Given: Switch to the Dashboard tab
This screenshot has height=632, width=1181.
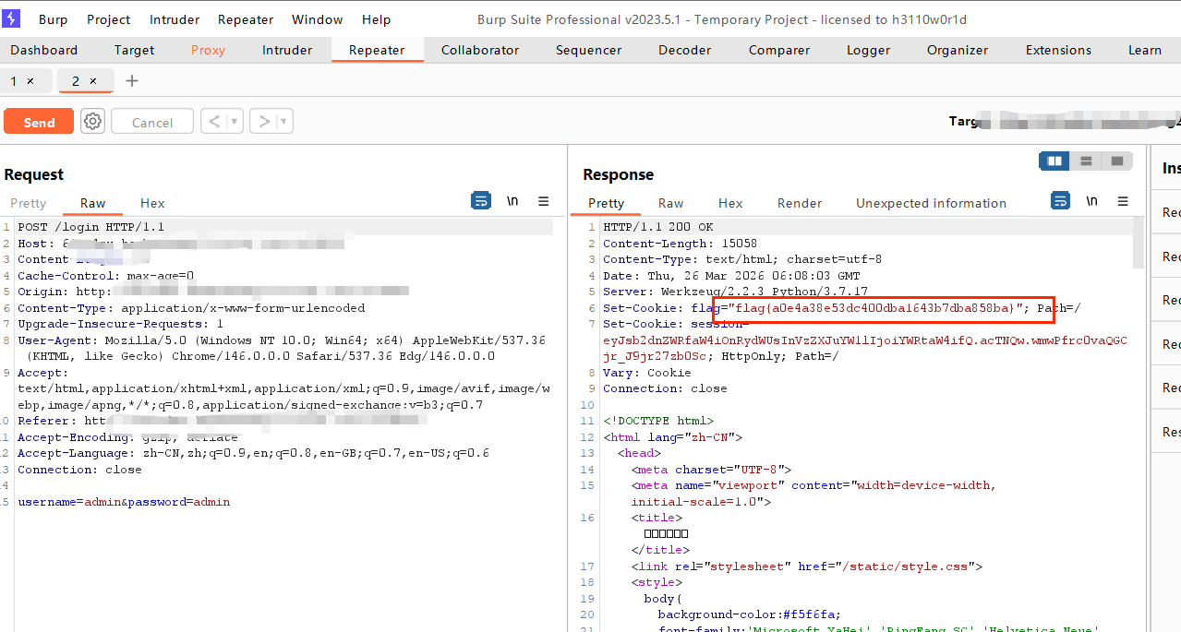Looking at the screenshot, I should 44,50.
